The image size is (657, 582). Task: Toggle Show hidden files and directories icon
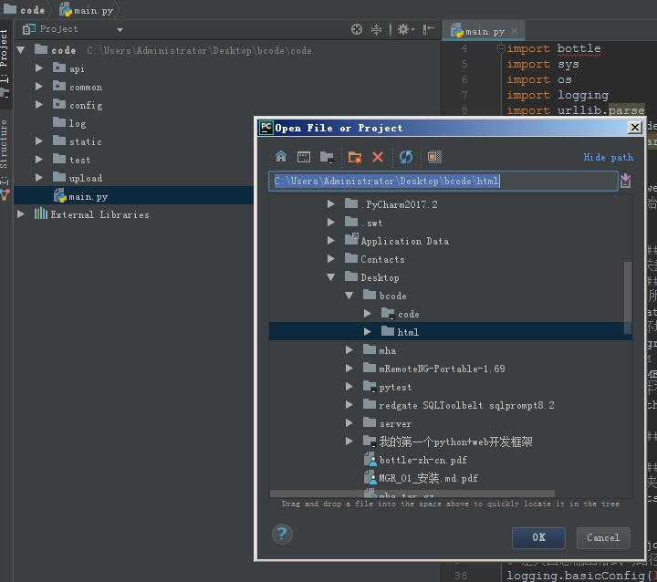tap(434, 157)
